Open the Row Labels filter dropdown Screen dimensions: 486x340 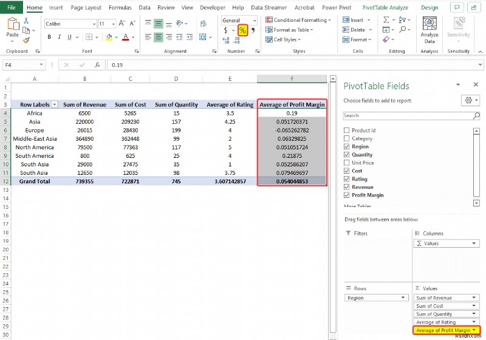click(x=55, y=104)
